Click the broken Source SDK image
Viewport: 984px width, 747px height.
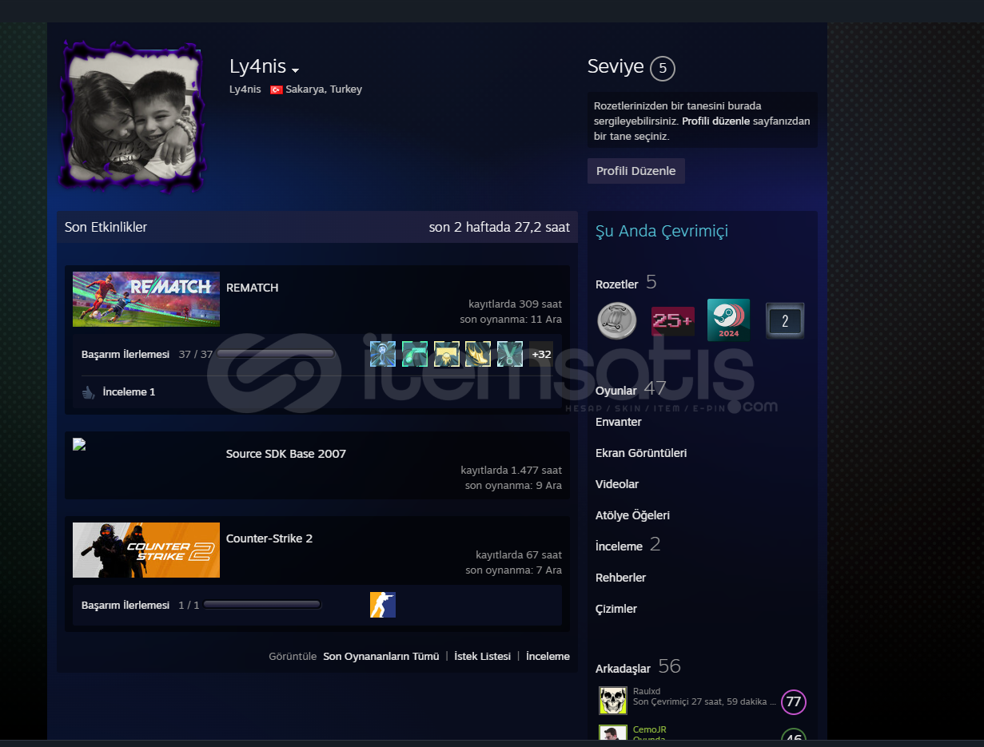tap(79, 445)
